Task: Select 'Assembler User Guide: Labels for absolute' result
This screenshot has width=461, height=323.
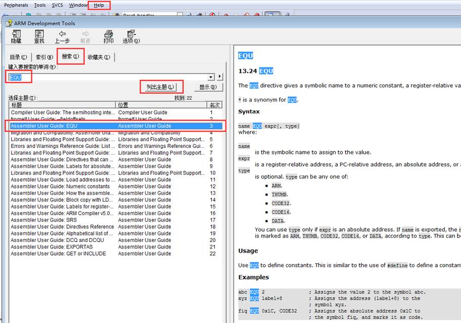Action: pyautogui.click(x=116, y=166)
